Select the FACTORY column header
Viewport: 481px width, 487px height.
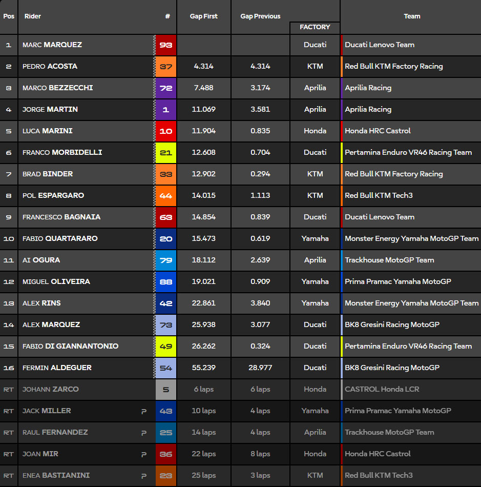point(315,27)
